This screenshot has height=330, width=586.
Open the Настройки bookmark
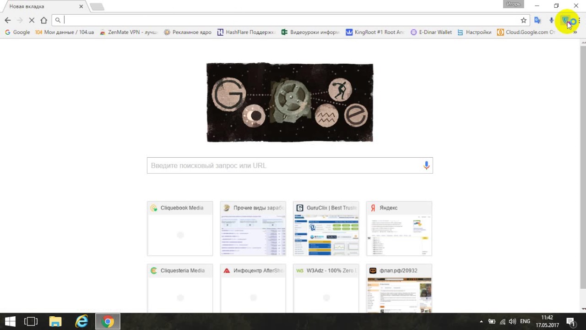click(x=474, y=33)
